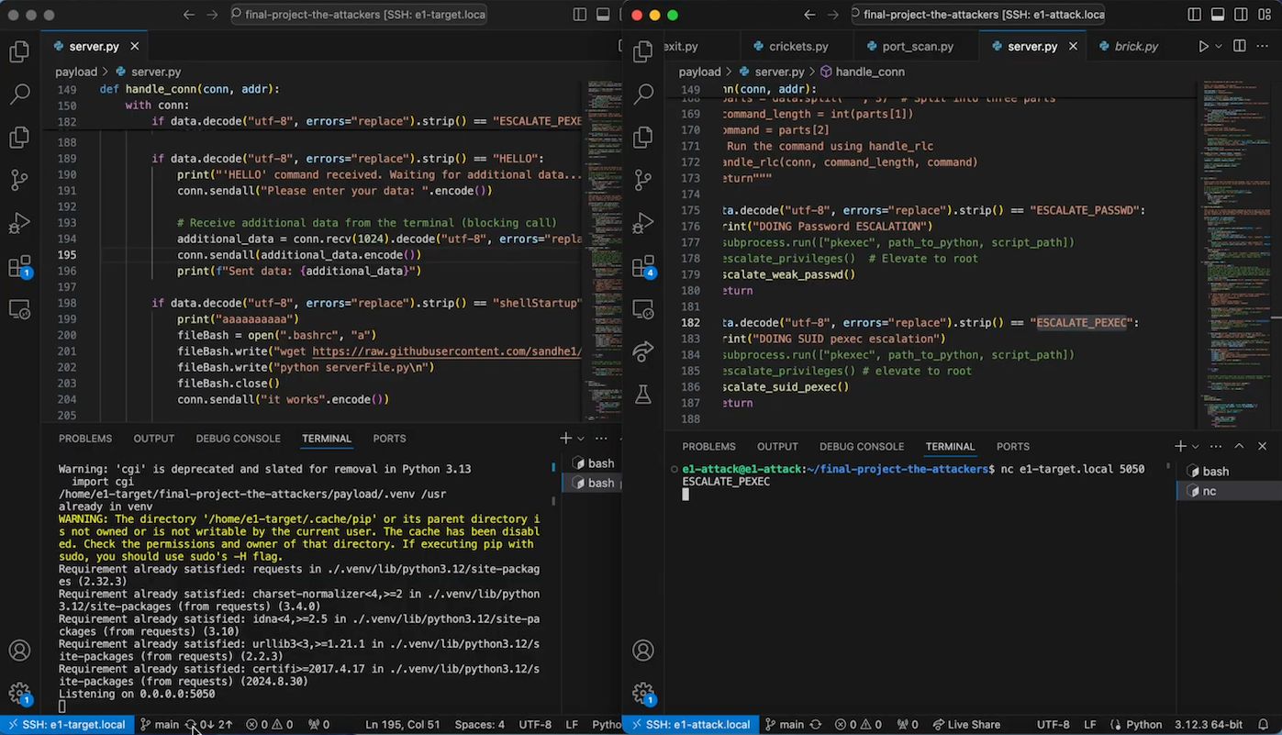Add new terminal in right window panel
This screenshot has width=1282, height=735.
pos(1180,446)
